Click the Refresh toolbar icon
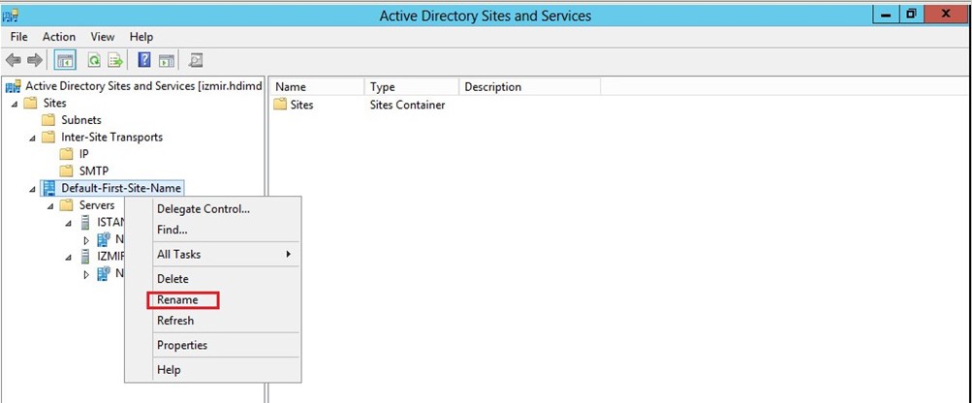972x403 pixels. 94,60
